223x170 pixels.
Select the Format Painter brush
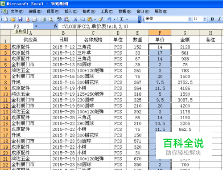pos(101,19)
